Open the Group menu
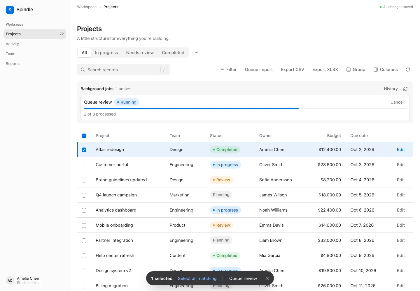 coord(356,70)
